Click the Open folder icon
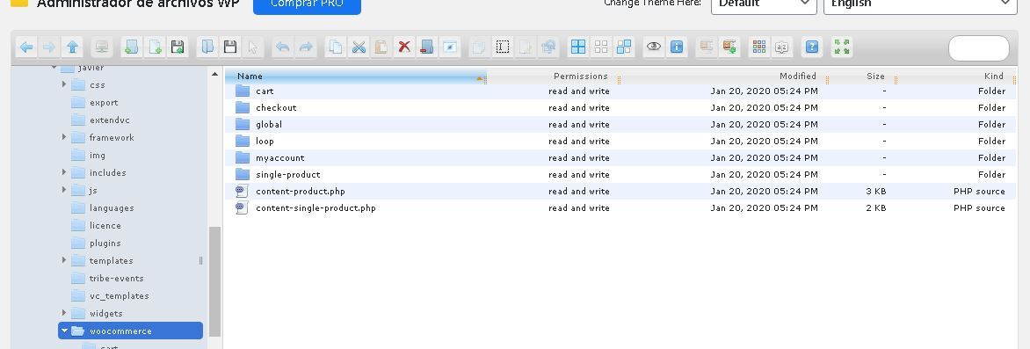1030x349 pixels. click(207, 47)
